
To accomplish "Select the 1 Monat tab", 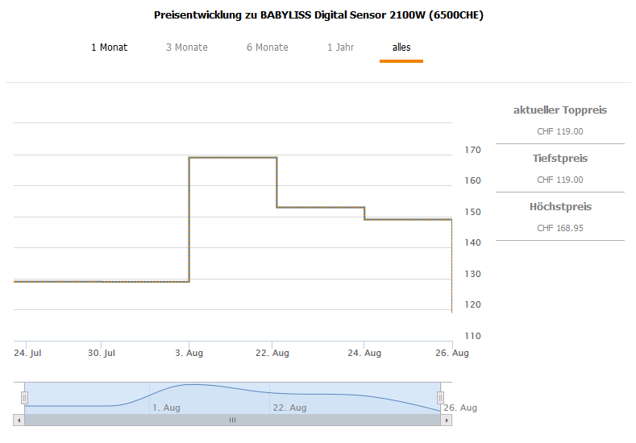I will [x=109, y=48].
